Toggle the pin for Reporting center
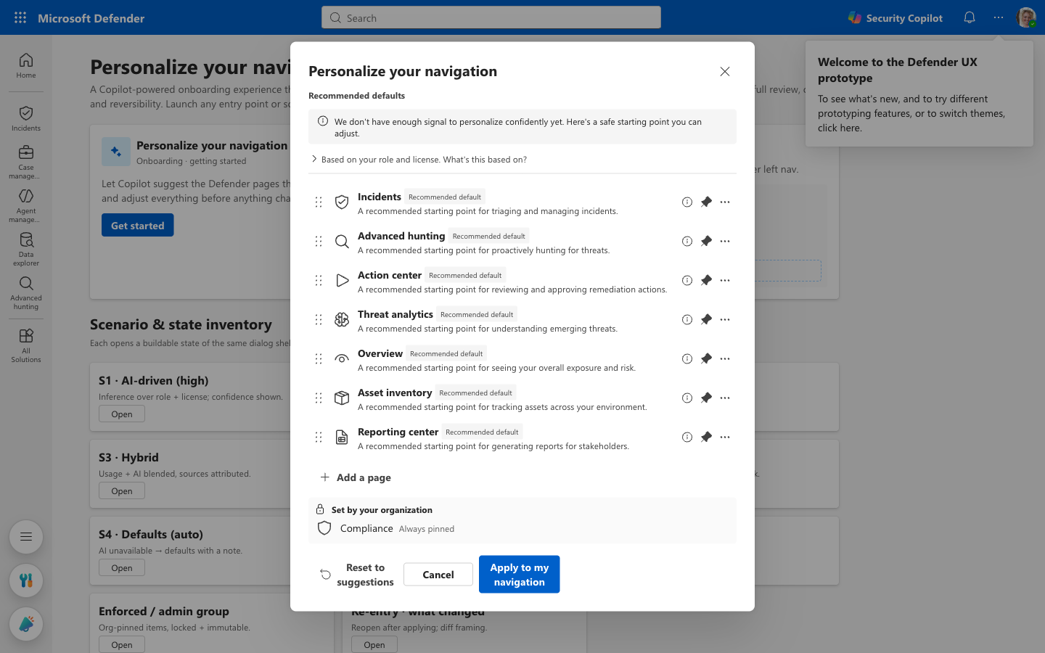 coord(706,438)
